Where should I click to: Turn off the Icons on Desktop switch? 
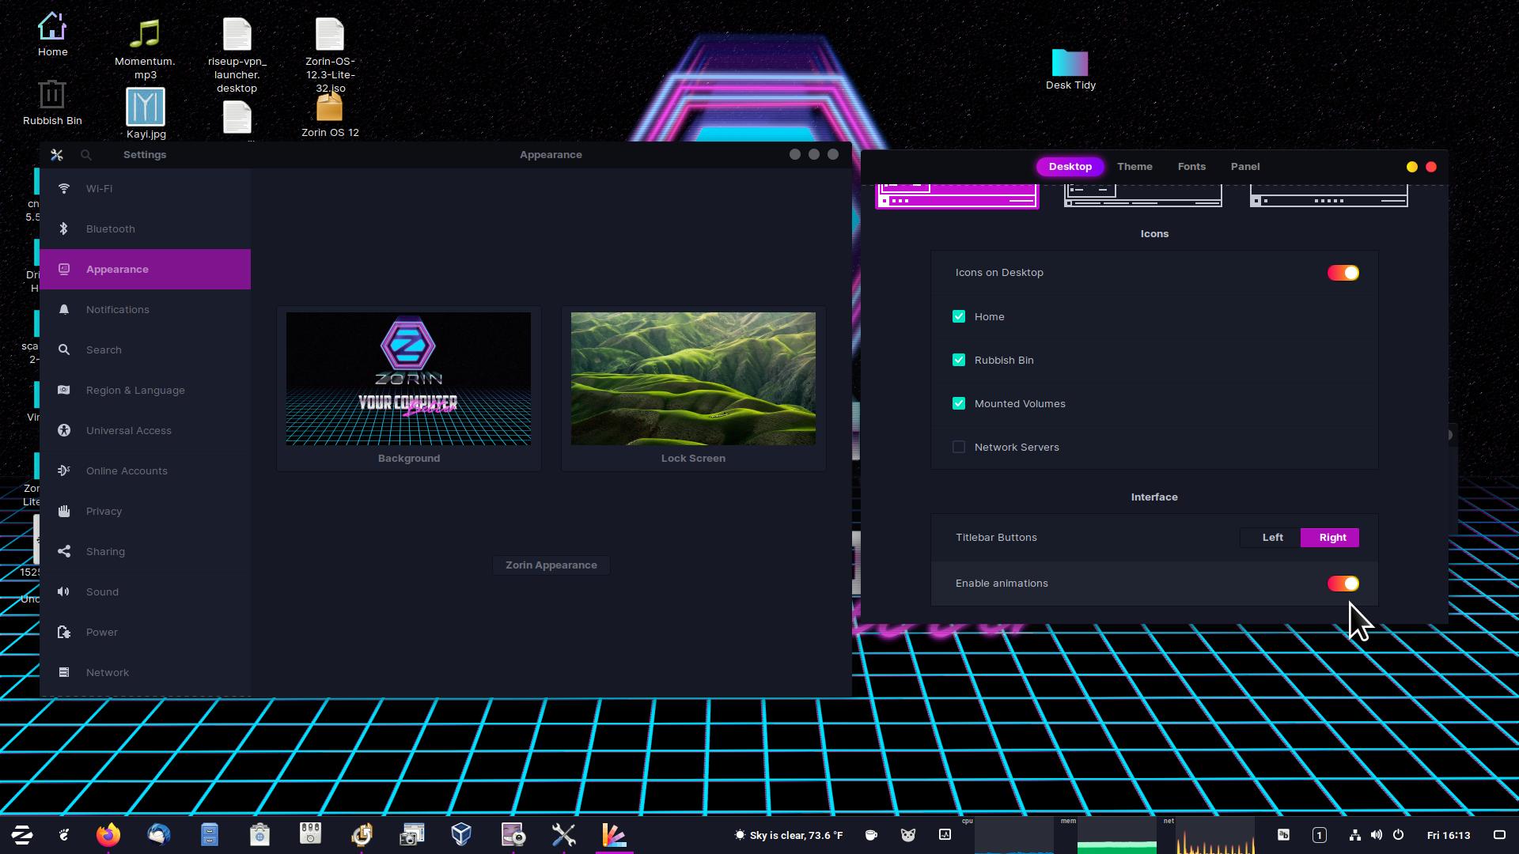point(1343,273)
